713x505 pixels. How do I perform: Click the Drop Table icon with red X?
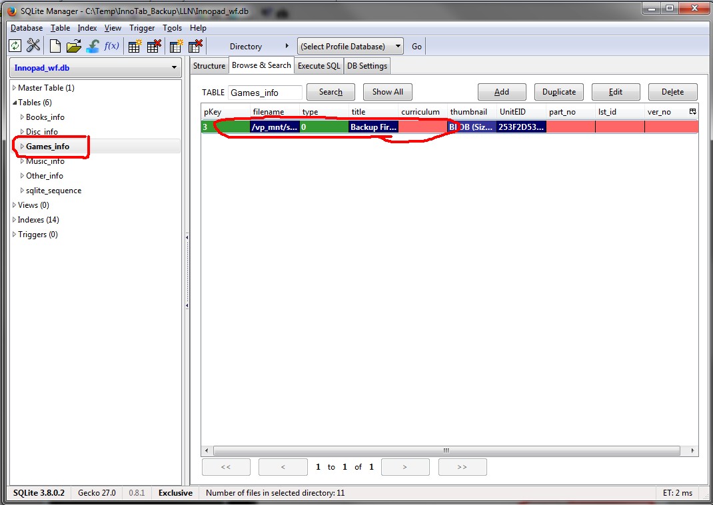[x=154, y=46]
